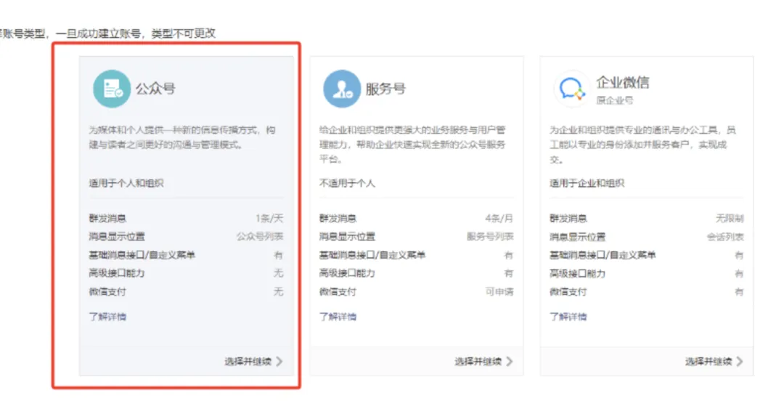Open 了解详情 link in the 企业微信 card
This screenshot has width=784, height=417.
point(568,316)
